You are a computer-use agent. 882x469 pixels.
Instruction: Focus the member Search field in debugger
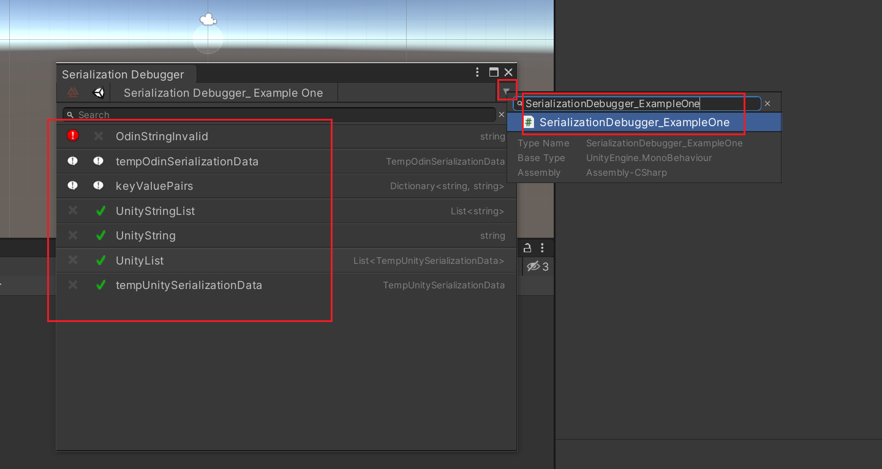coord(279,114)
